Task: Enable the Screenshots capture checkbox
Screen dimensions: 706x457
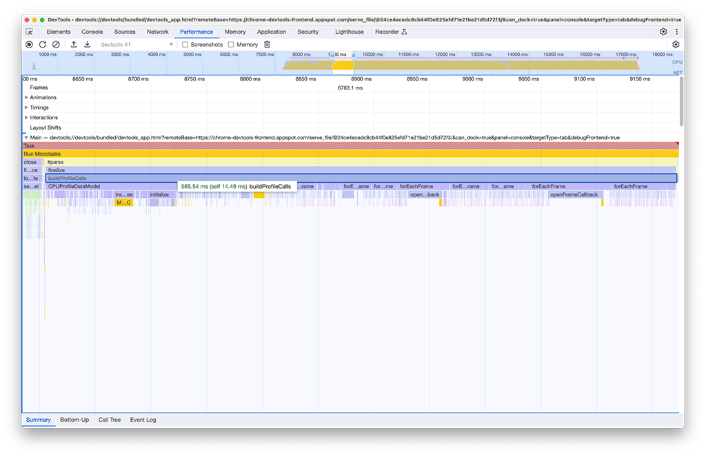Action: tap(184, 44)
